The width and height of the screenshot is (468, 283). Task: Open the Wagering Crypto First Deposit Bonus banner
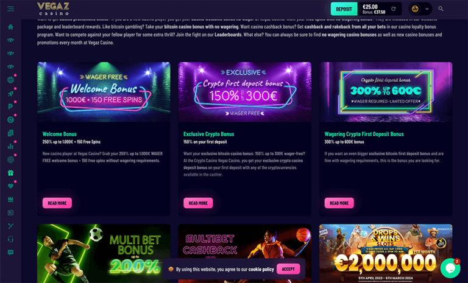(386, 92)
